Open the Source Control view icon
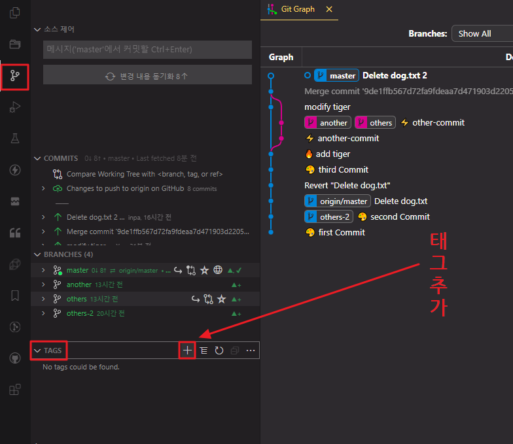 (14, 76)
